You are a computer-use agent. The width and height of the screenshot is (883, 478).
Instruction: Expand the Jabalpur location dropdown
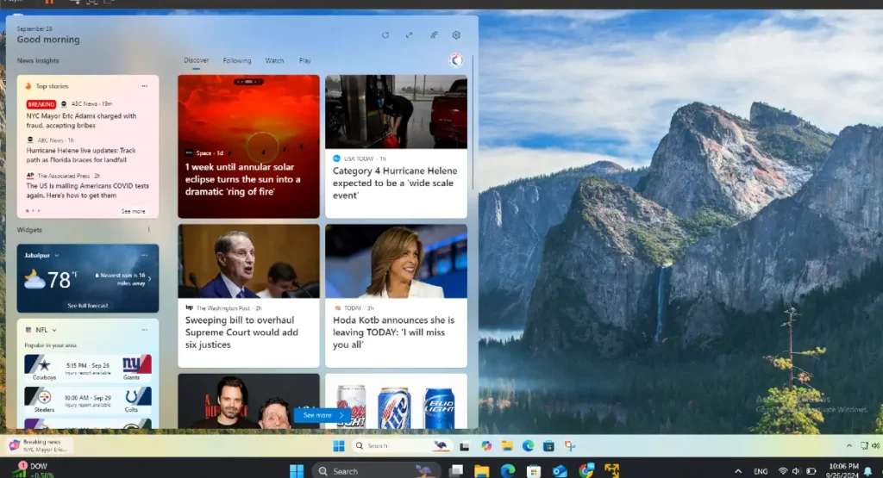(56, 255)
